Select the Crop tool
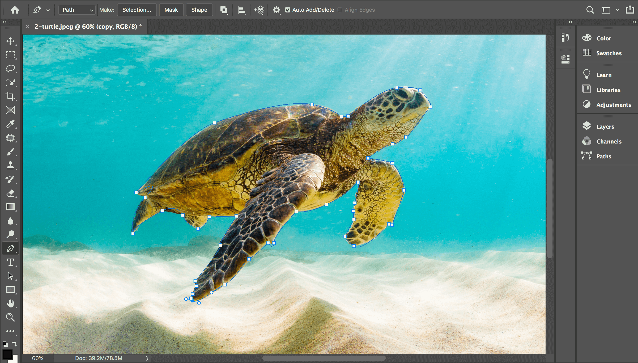 coord(10,96)
